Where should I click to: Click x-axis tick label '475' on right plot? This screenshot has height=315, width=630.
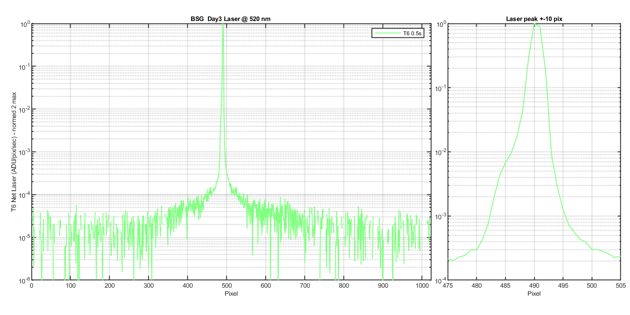[448, 286]
